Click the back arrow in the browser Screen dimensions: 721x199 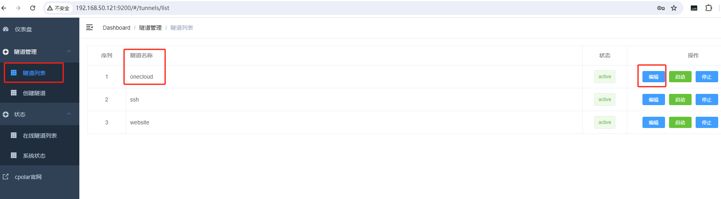4,8
